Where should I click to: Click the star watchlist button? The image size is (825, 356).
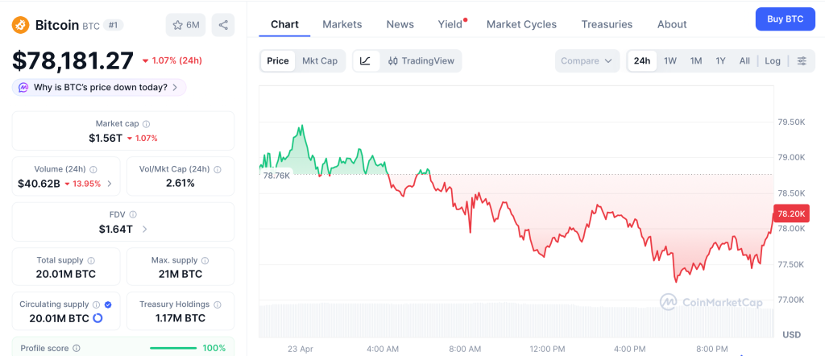point(185,25)
